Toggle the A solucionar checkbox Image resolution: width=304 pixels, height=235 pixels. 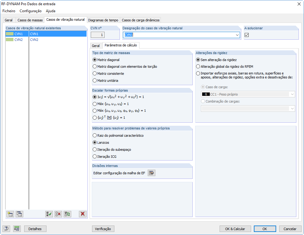coord(247,35)
